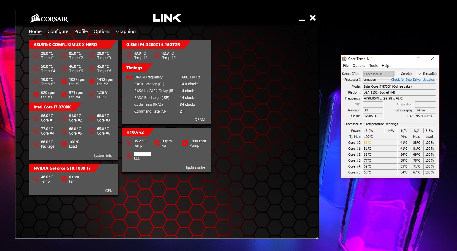
Task: Click the Core #2 81.0 °C thermometer icon
Action: pyautogui.click(x=64, y=118)
